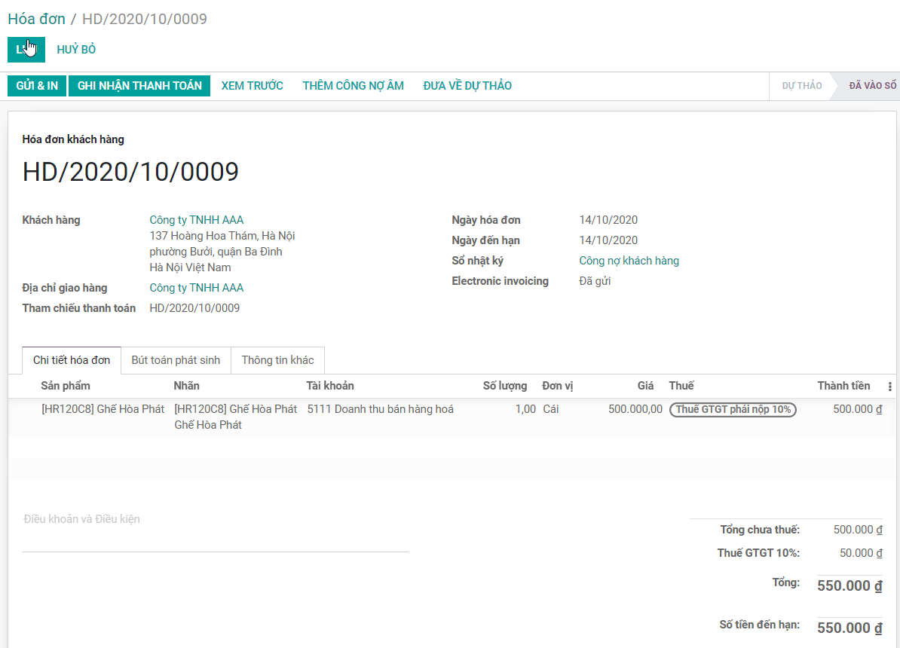Open the Công nợ khách hàng journal link

[629, 261]
